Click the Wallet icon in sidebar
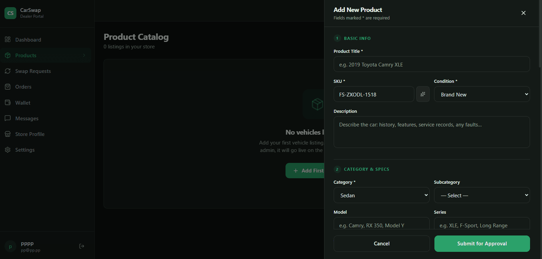Image resolution: width=542 pixels, height=259 pixels. [8, 103]
